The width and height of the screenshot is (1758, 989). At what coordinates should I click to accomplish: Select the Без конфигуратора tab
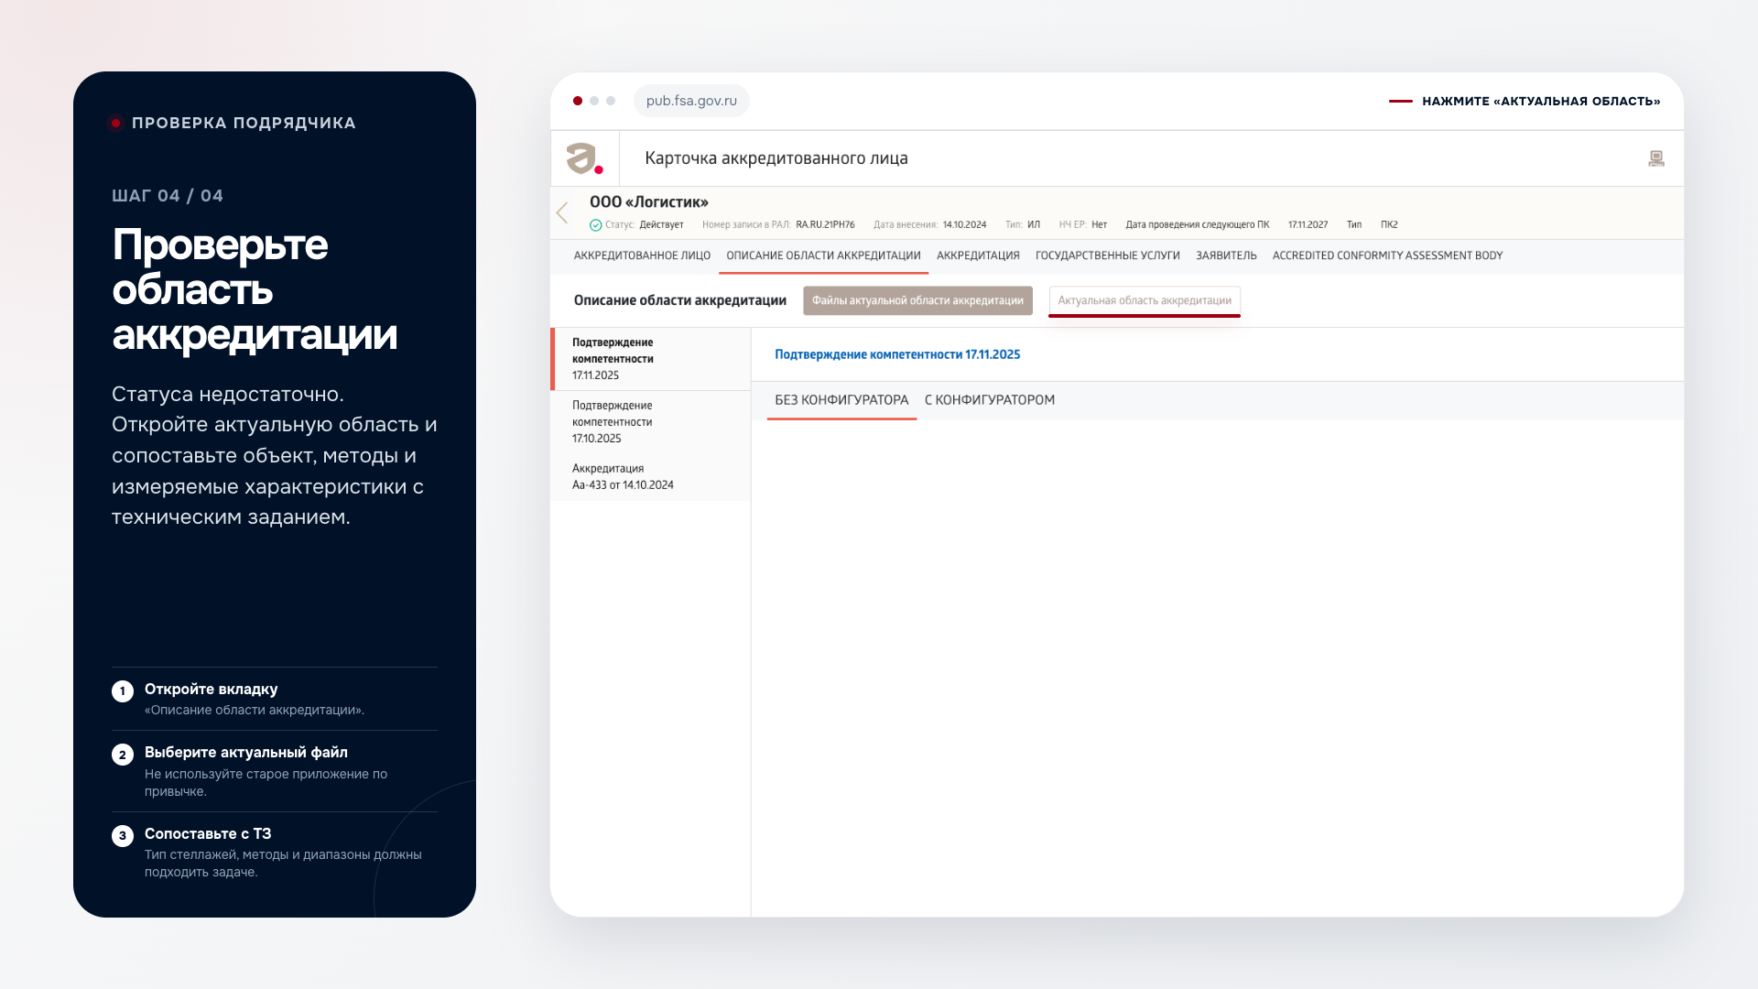tap(841, 400)
